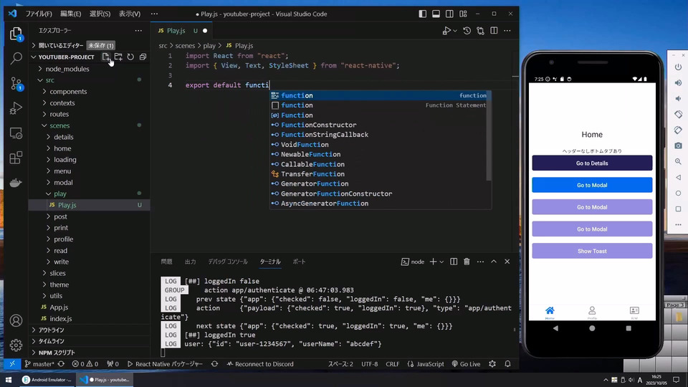Screen dimensions: 688x387
Task: Open the timeline history icon in editor toolbar
Action: tap(467, 31)
